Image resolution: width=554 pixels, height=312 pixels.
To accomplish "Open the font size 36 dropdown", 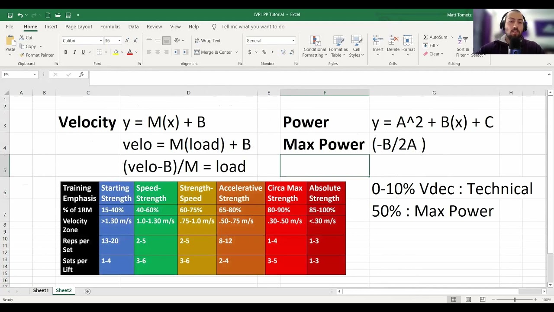I will tap(119, 41).
